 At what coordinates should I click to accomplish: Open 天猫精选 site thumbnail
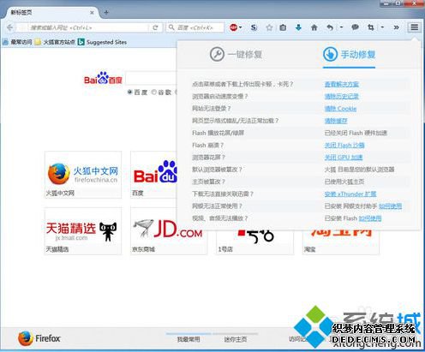coord(83,231)
